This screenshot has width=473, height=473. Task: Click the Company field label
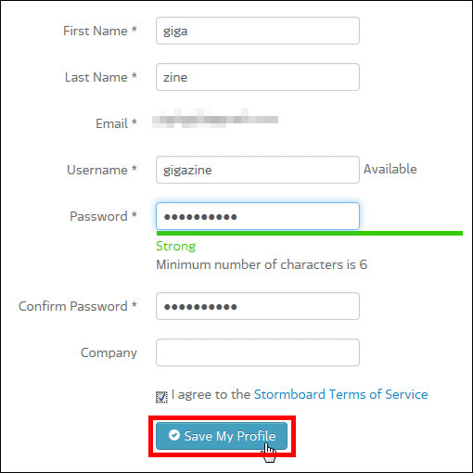[x=109, y=353]
